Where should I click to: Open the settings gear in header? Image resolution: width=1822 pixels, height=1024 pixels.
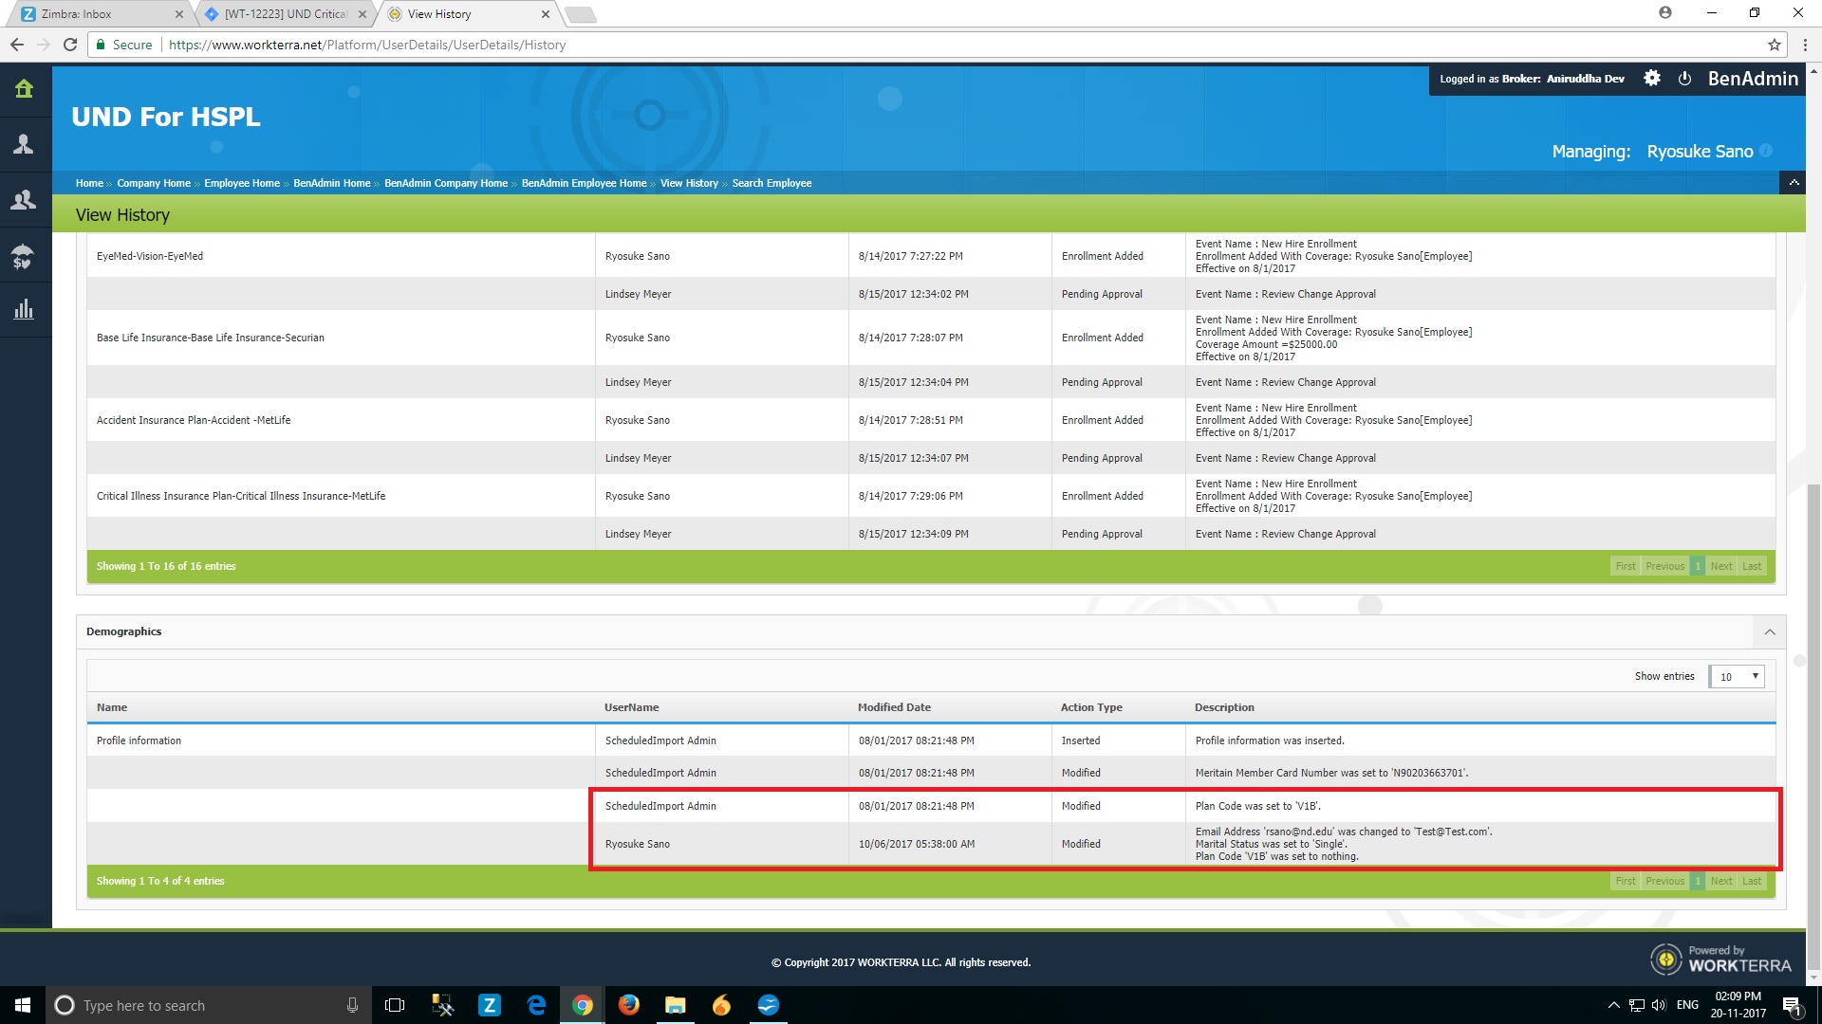[x=1652, y=79]
